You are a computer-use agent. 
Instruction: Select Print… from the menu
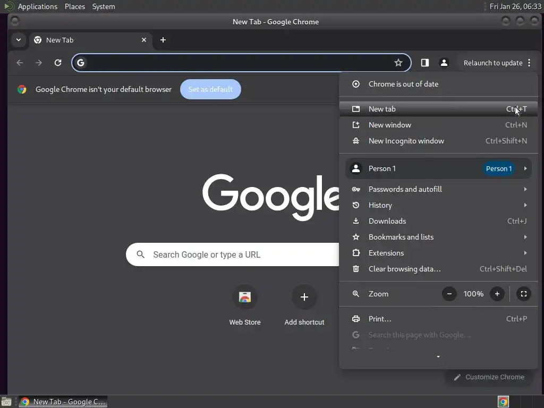[438, 319]
